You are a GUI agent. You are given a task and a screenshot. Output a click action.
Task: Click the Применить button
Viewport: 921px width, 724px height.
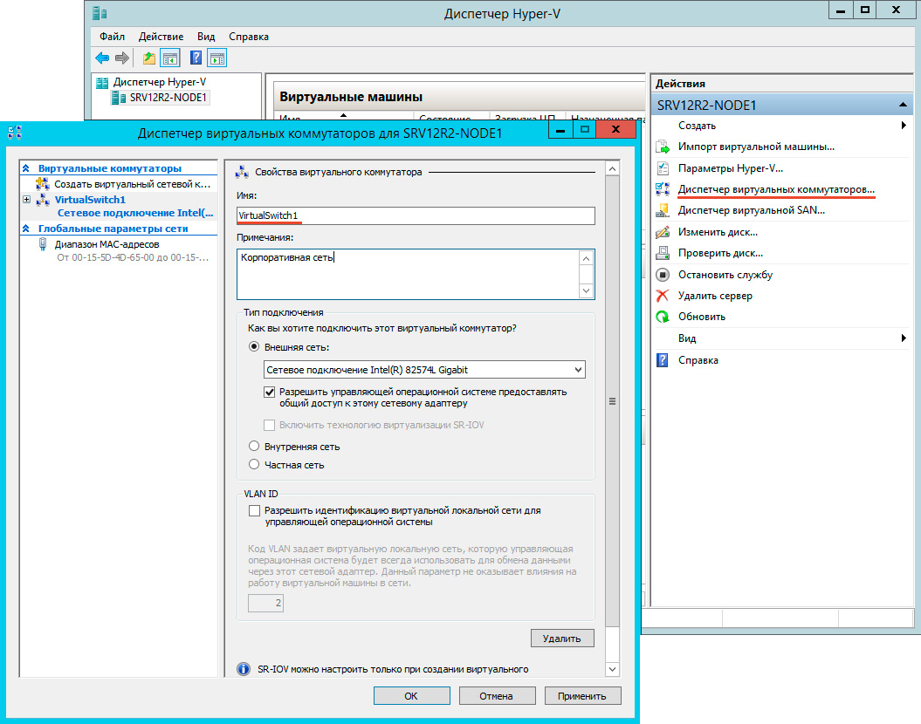click(x=582, y=696)
